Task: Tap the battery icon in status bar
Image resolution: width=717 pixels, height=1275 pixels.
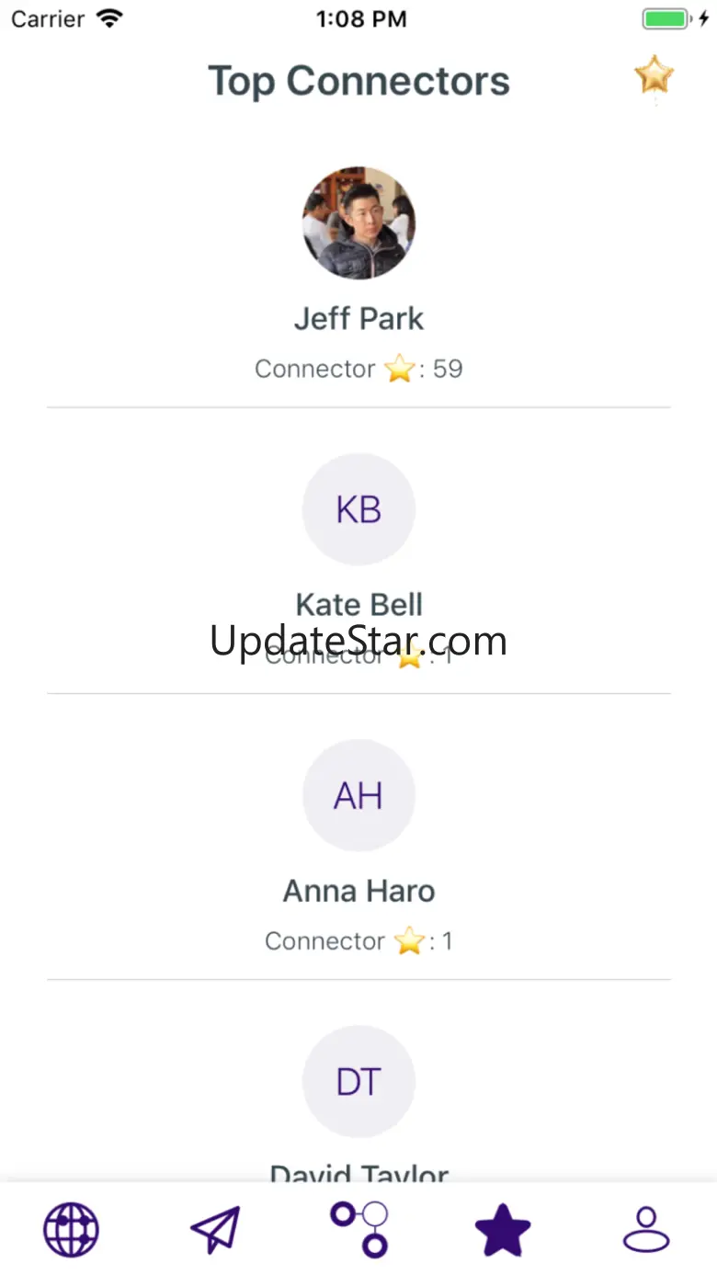Action: click(x=668, y=18)
